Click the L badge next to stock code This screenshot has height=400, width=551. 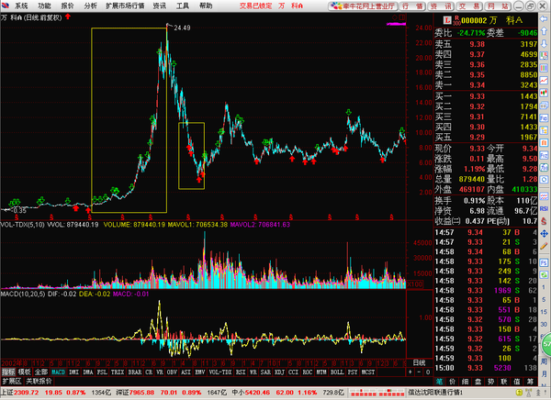point(447,20)
